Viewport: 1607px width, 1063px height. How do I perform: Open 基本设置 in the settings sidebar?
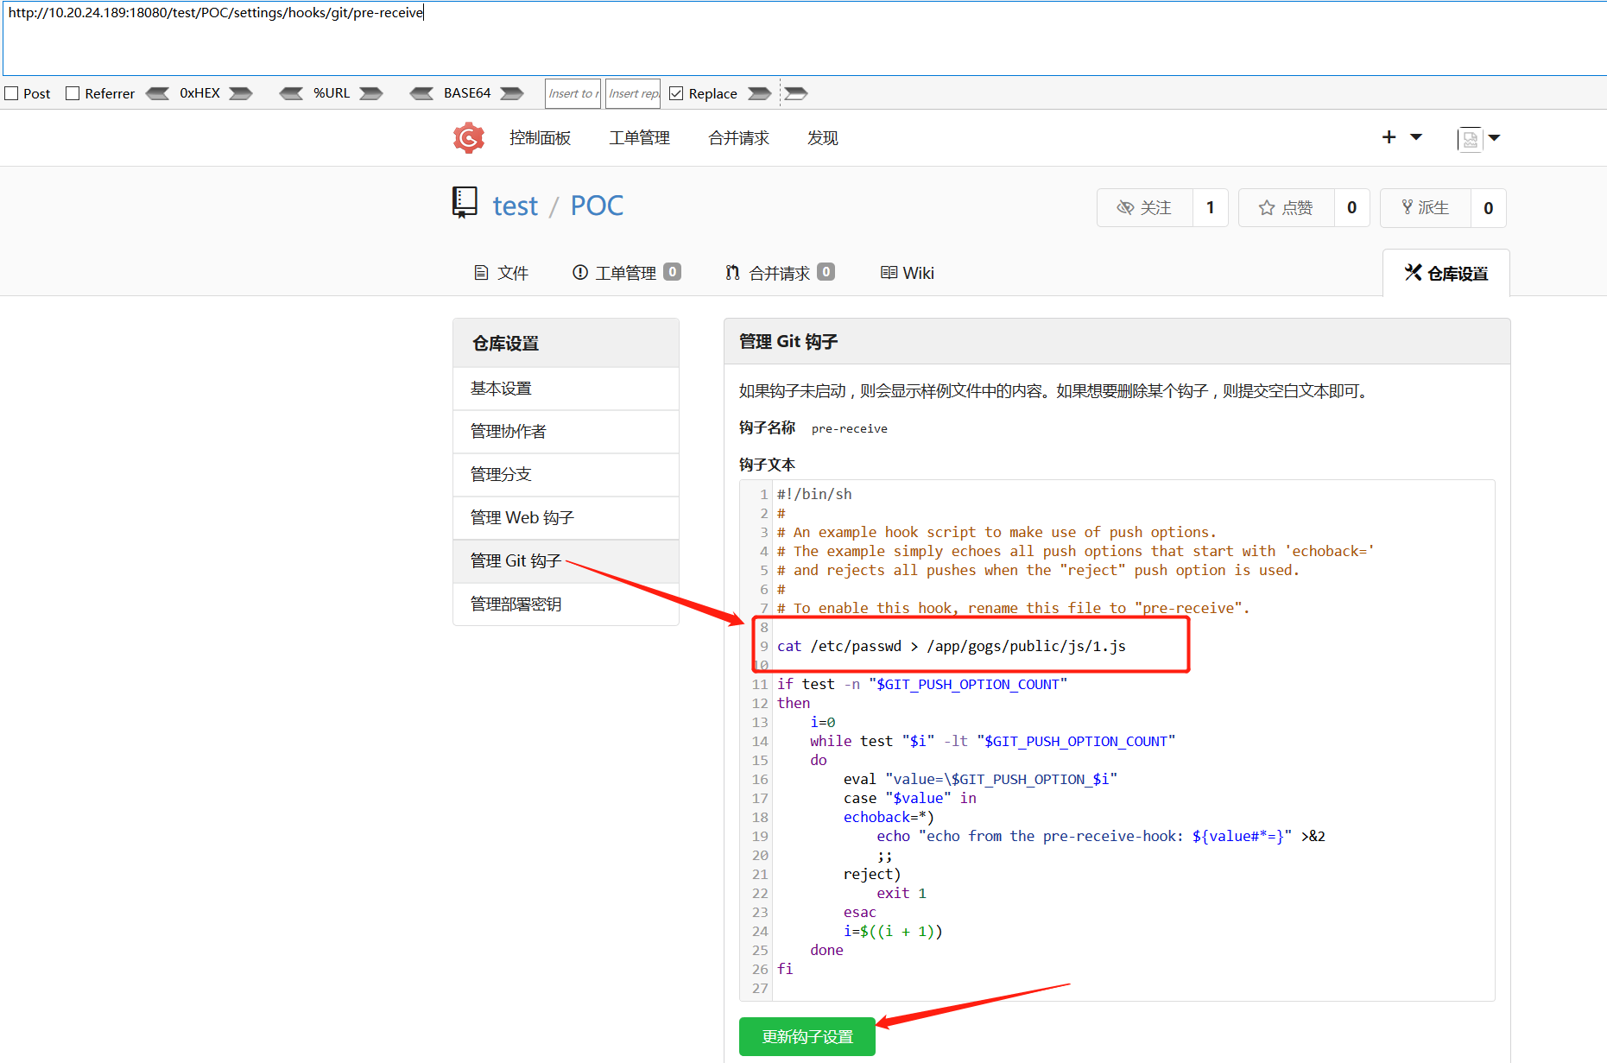(566, 389)
